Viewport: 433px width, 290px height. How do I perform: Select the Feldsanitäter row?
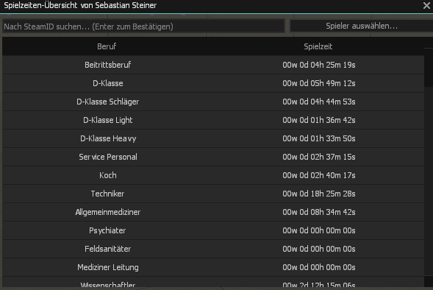click(213, 249)
